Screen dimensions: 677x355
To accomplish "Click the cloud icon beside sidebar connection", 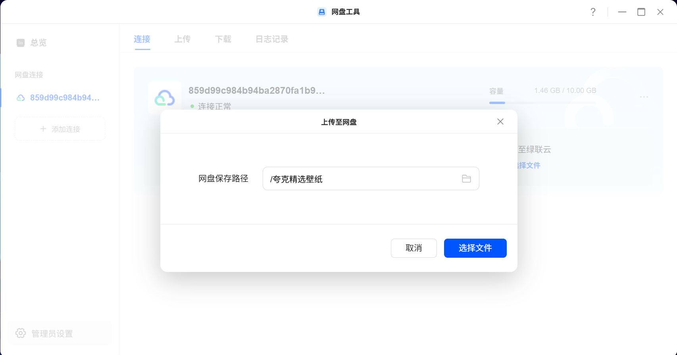I will (21, 98).
